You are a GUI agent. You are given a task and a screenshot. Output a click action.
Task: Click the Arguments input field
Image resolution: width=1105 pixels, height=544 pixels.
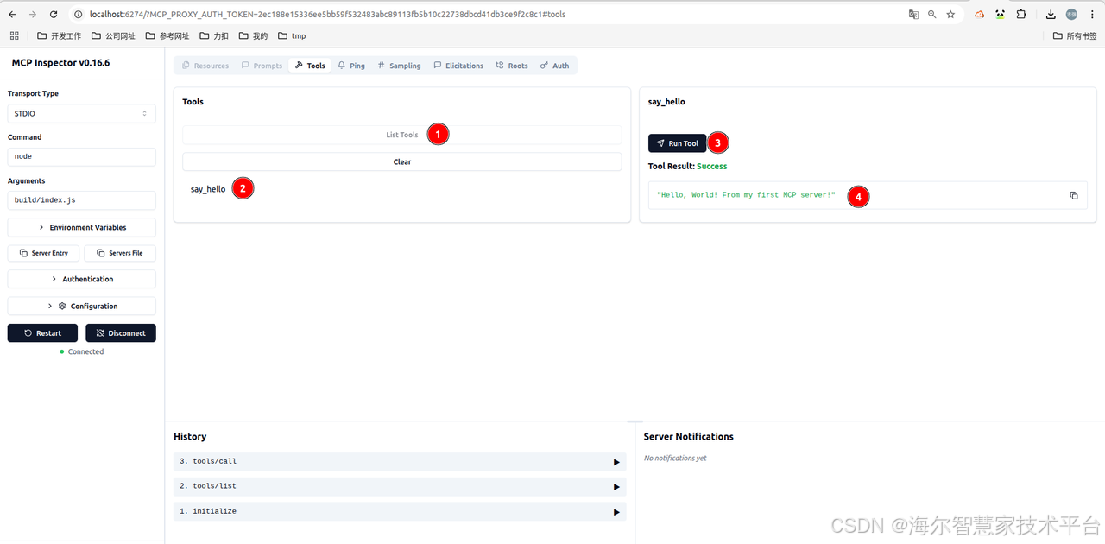tap(81, 200)
